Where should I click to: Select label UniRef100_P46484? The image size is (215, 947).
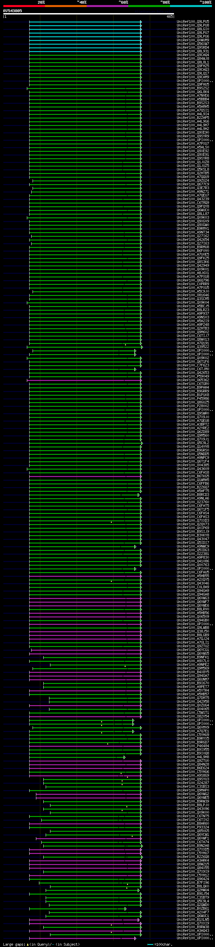tap(193, 746)
